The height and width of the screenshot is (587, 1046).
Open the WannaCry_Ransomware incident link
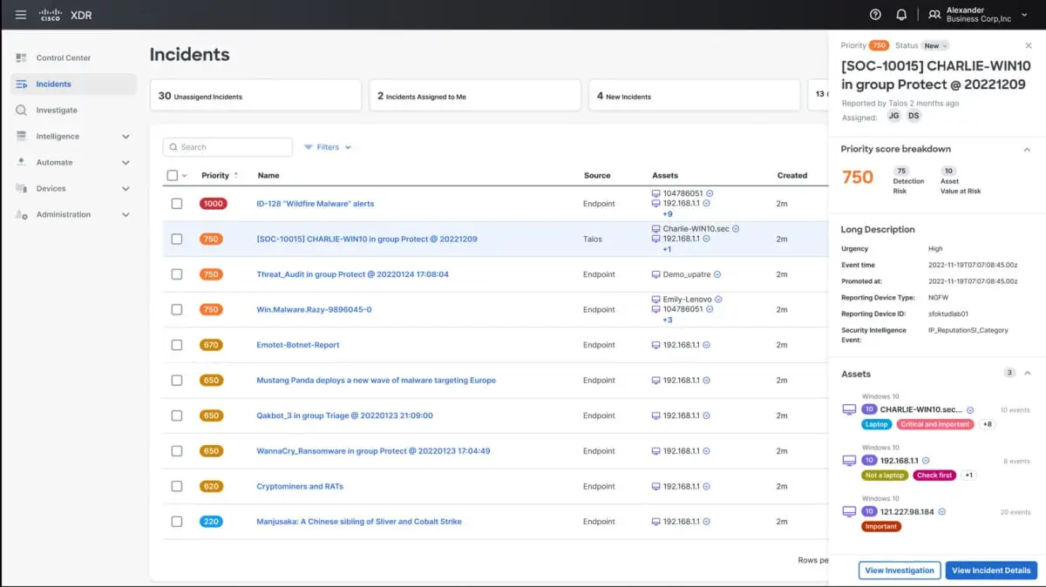click(373, 451)
